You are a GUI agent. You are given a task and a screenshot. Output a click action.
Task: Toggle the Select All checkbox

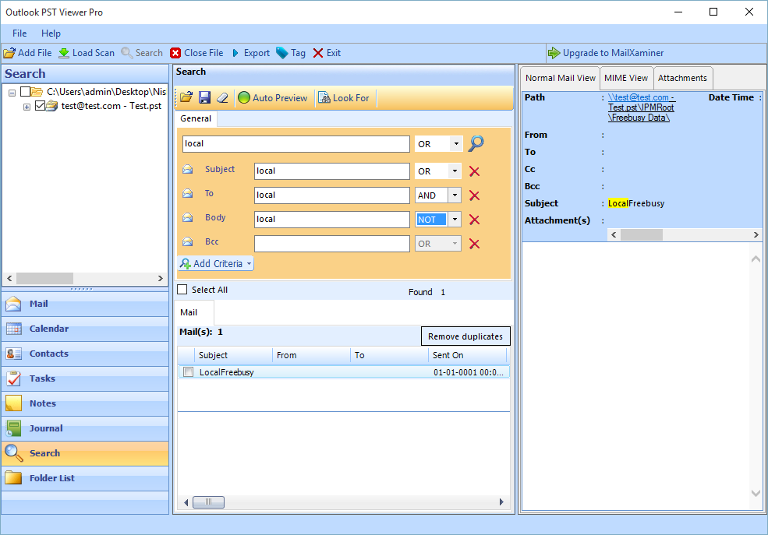(x=182, y=290)
